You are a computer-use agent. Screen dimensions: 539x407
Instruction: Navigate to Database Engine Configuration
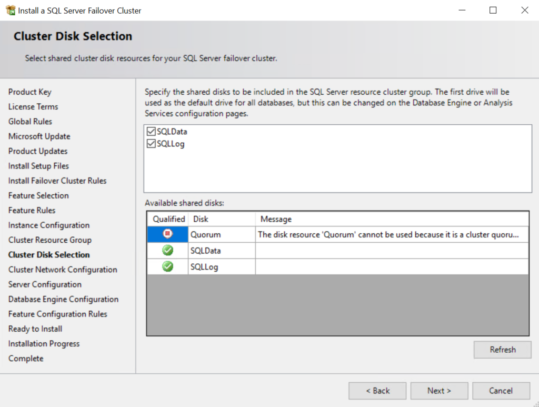pos(63,299)
